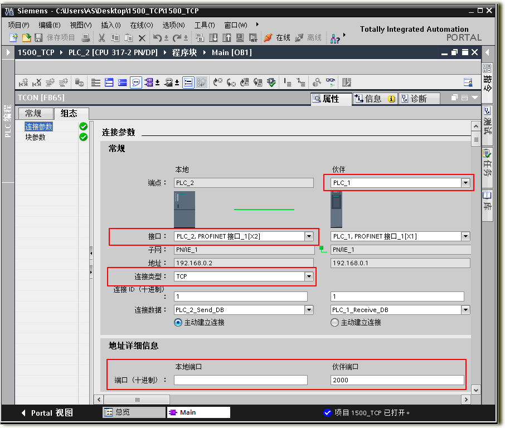505x428 pixels.
Task: Open the 连接类型 TCP dropdown
Action: click(x=309, y=276)
